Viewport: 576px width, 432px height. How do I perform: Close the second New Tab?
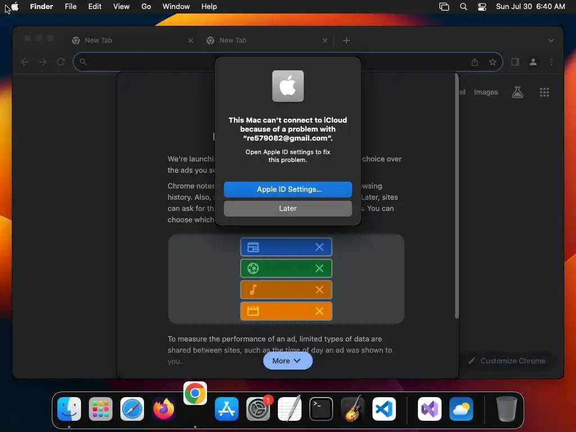click(x=325, y=40)
